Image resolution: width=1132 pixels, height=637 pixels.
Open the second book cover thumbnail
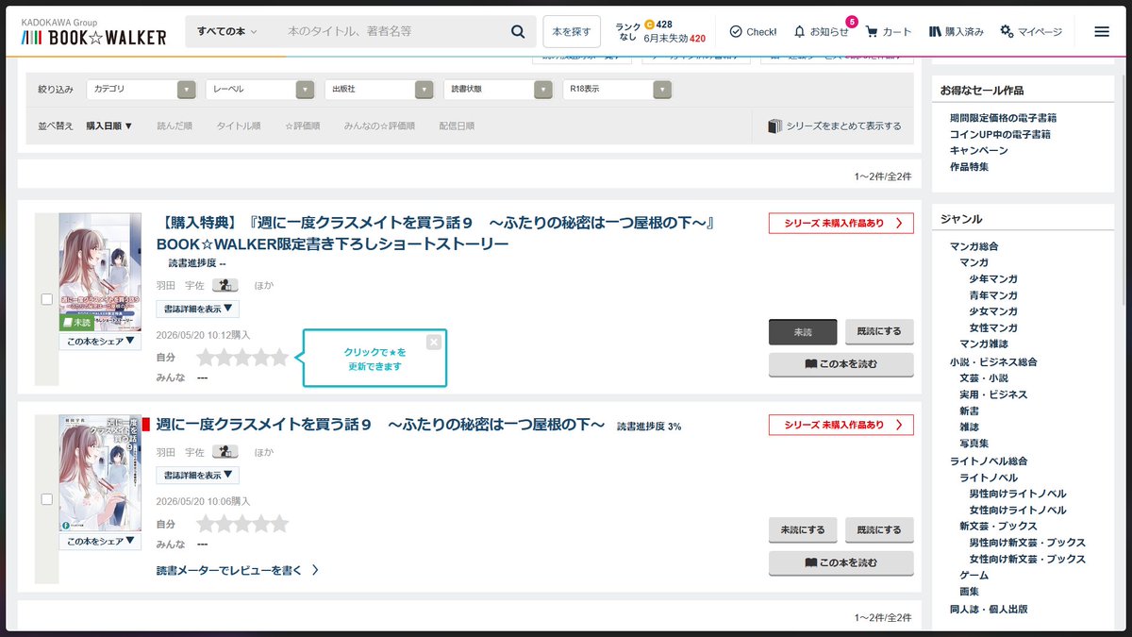coord(100,473)
